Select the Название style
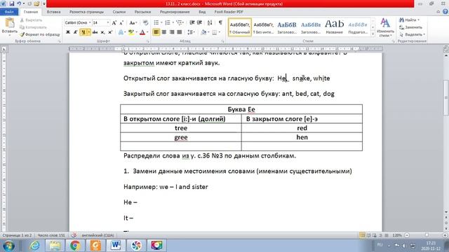The image size is (449, 252). (x=335, y=27)
